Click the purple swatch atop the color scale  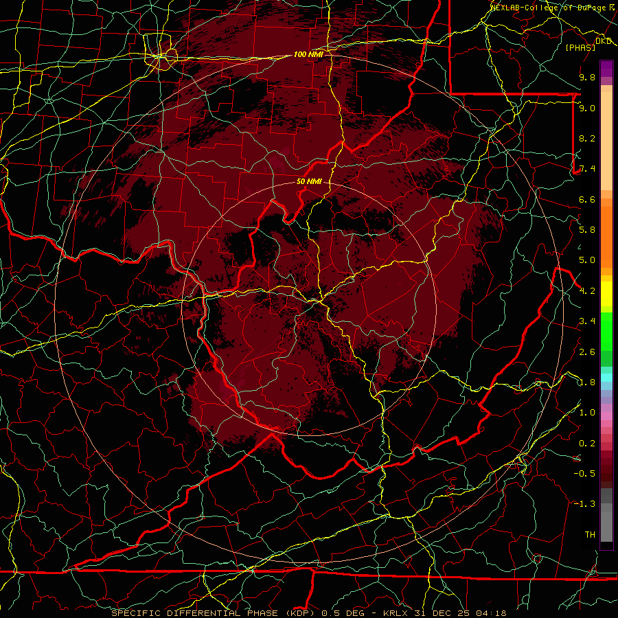pos(606,69)
